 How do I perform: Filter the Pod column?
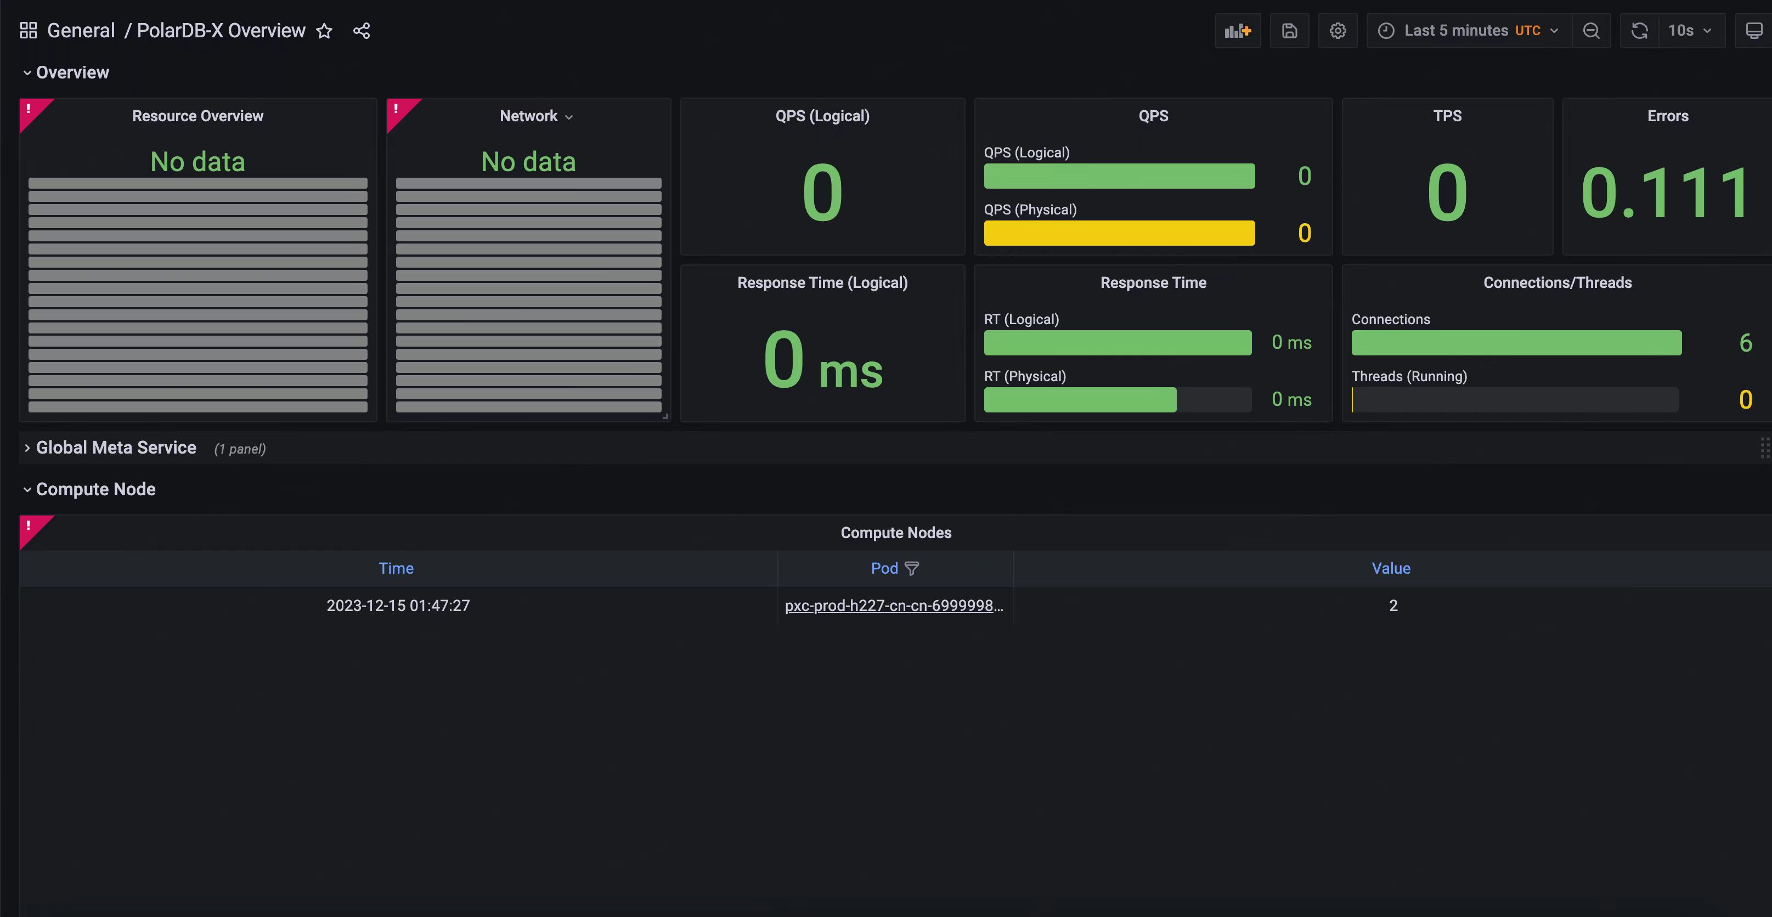tap(911, 568)
